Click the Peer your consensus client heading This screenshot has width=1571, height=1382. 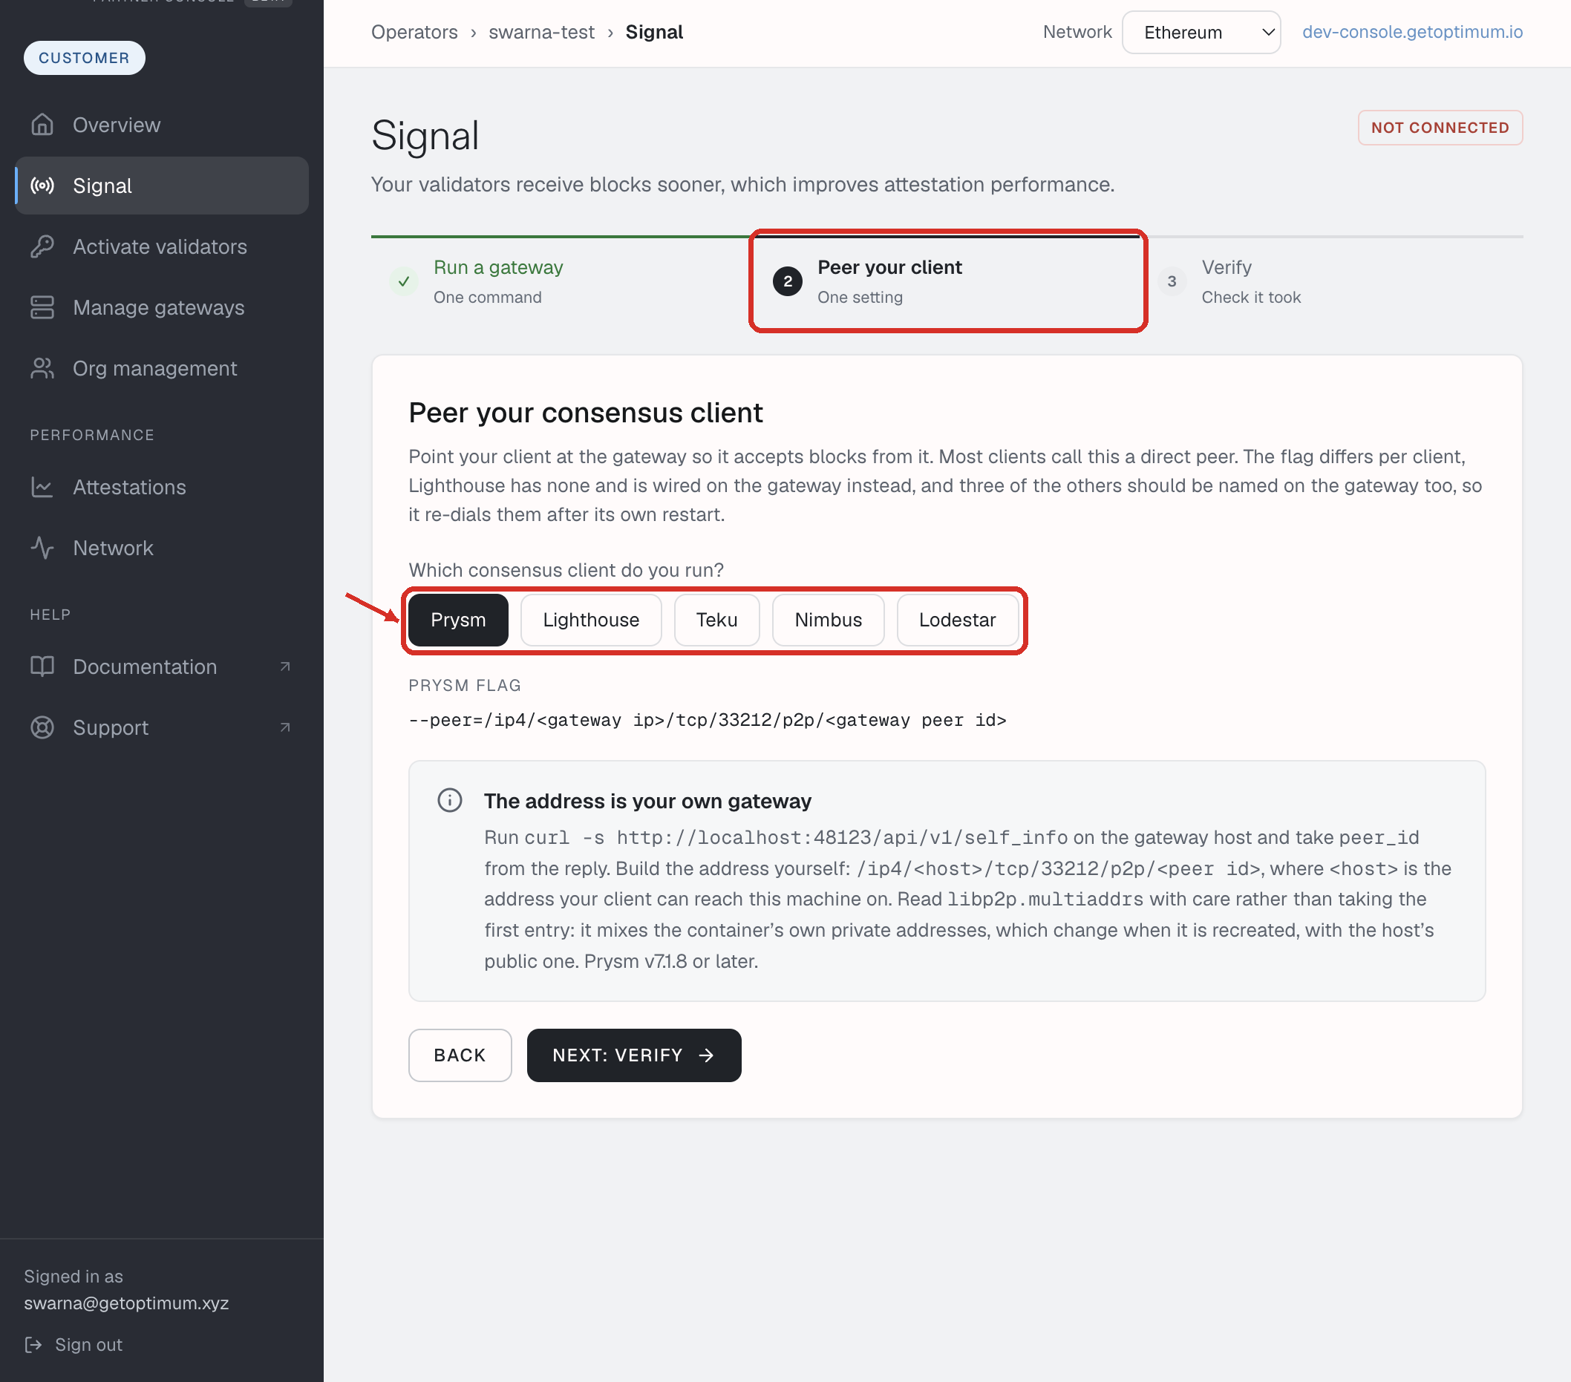(x=586, y=413)
